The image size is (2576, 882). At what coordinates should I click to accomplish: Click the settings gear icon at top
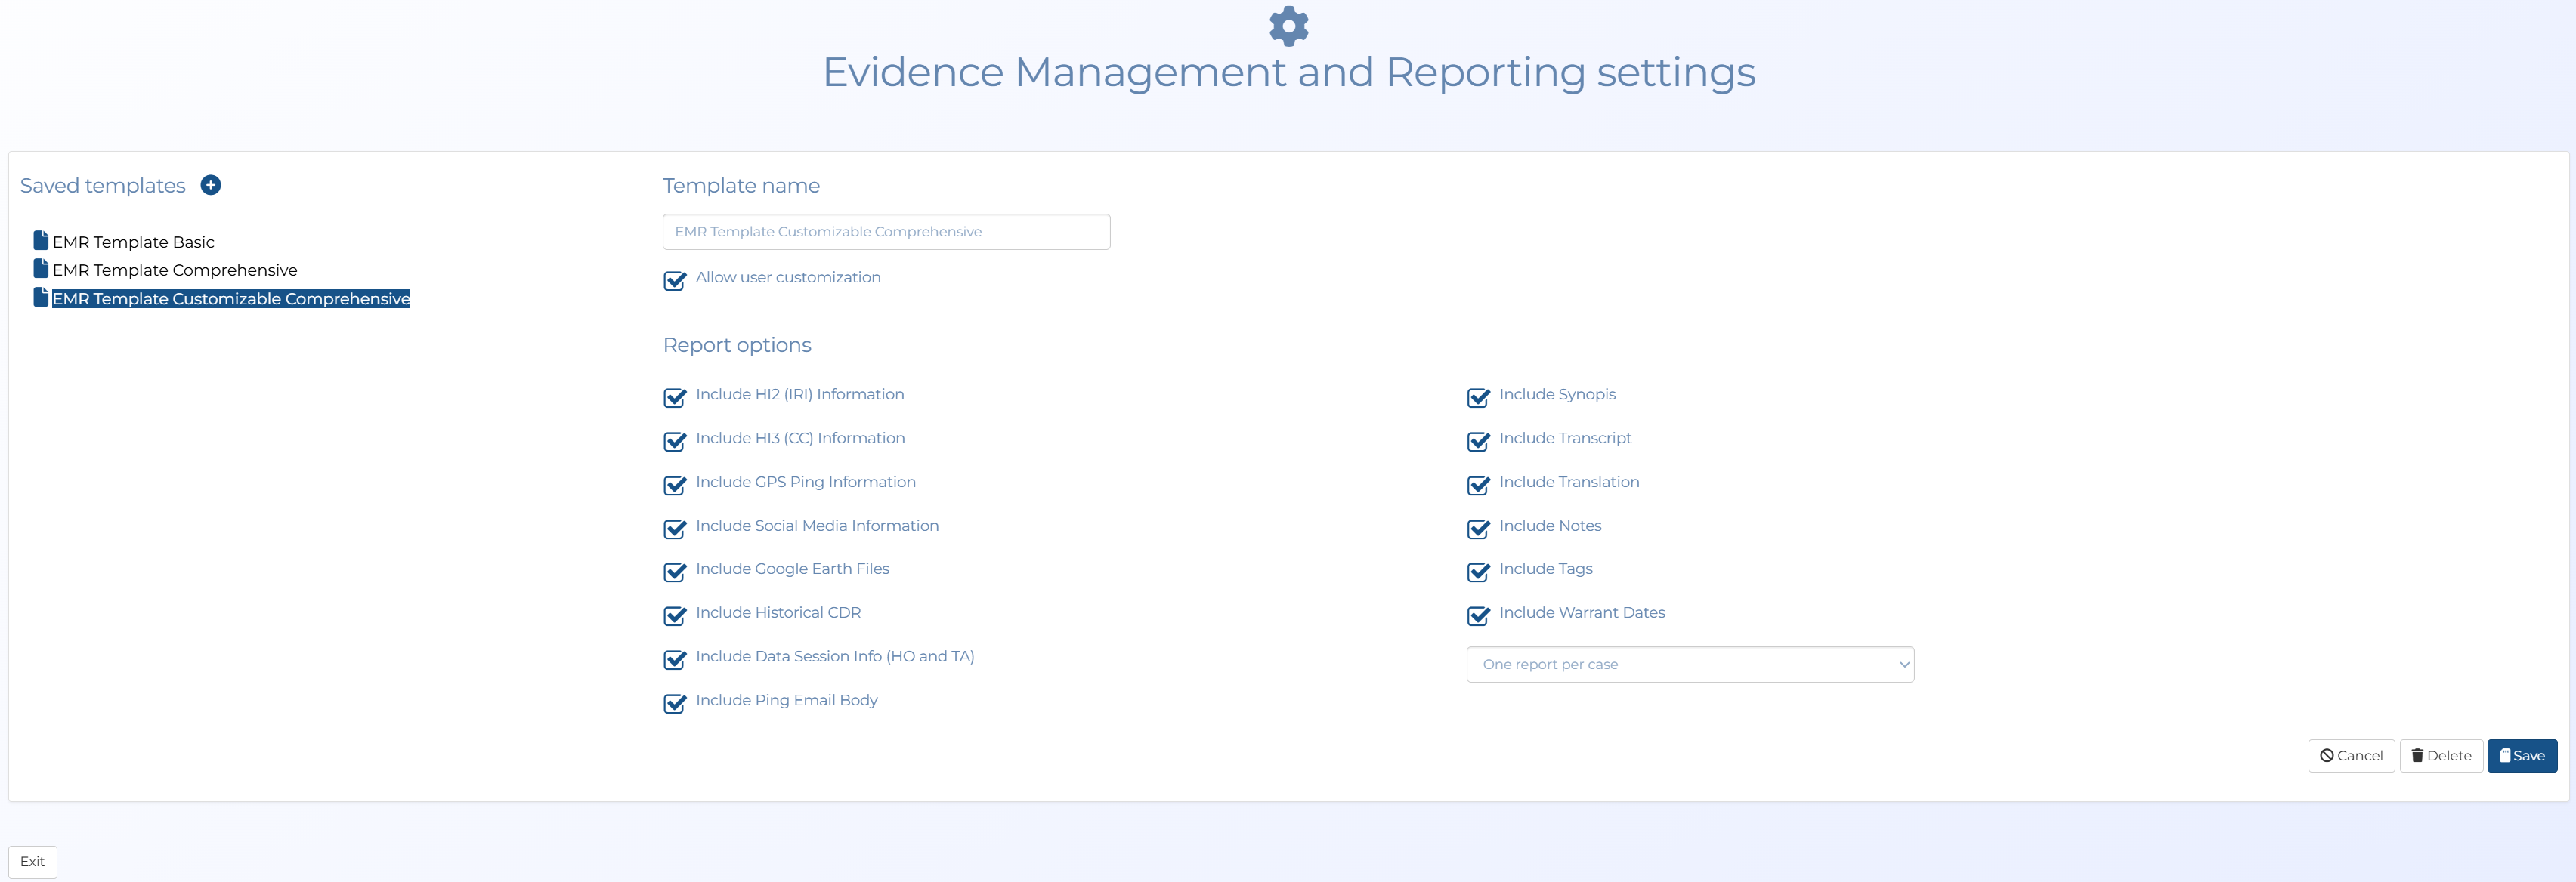[x=1288, y=26]
